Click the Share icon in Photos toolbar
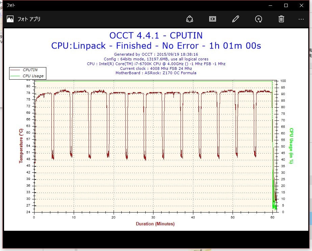The image size is (312, 251). pyautogui.click(x=189, y=19)
